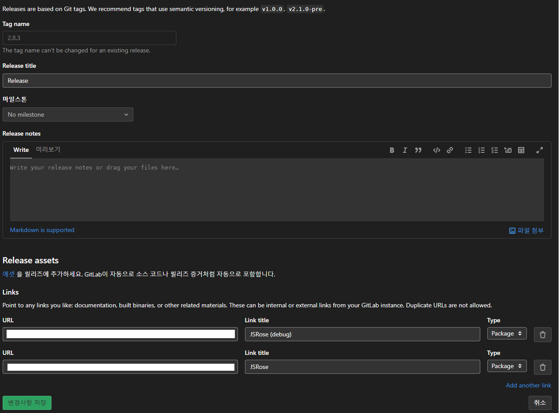The width and height of the screenshot is (559, 413).
Task: Open the 파일 첨부 attachment option
Action: [526, 230]
